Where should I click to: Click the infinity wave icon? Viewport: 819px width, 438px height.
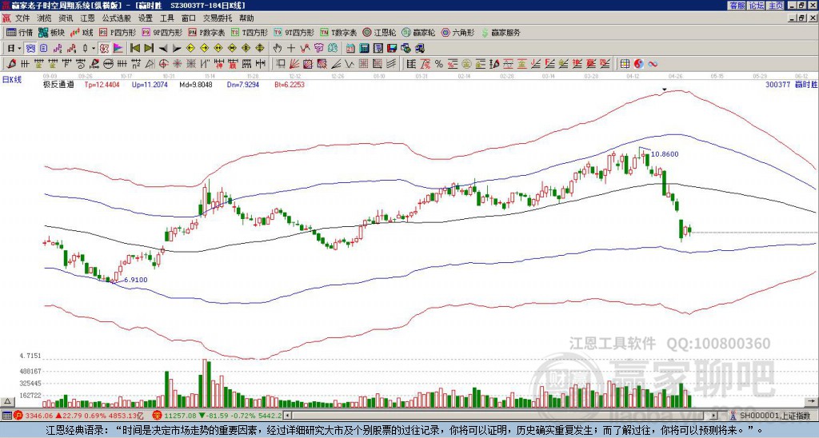coord(653,64)
